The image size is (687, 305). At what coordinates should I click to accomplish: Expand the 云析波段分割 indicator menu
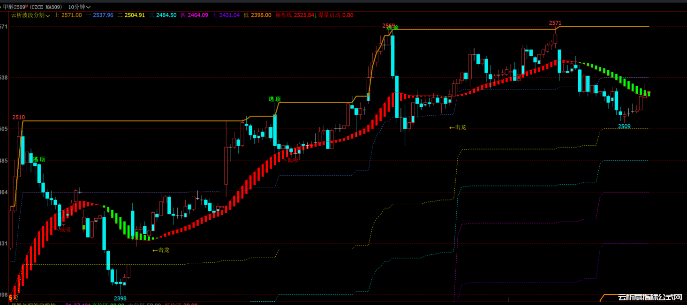(30, 15)
